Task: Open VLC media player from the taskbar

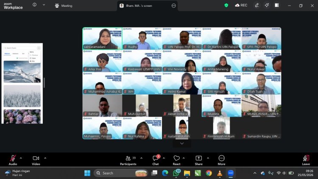Action: click(220, 173)
